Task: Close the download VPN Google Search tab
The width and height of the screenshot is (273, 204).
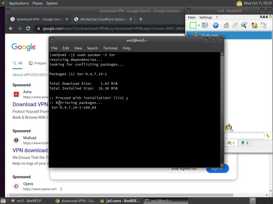Action: 67,19
